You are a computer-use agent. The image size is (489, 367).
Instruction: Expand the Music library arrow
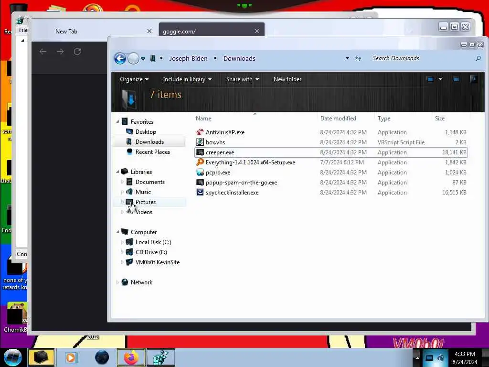point(122,192)
